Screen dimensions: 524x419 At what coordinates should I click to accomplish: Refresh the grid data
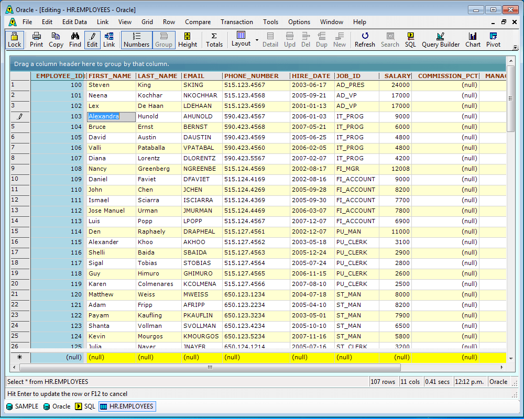tap(365, 40)
